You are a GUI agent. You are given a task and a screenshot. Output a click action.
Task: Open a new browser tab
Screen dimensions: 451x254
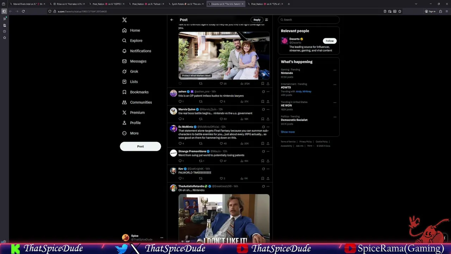point(289,4)
